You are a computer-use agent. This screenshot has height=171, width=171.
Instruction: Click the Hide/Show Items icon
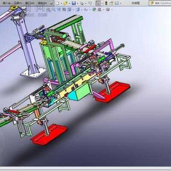[86, 9]
